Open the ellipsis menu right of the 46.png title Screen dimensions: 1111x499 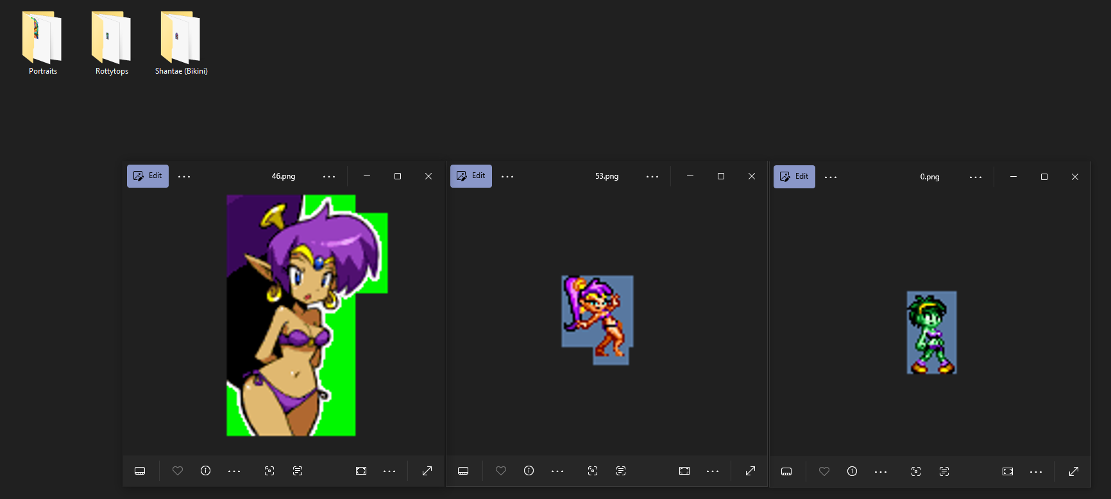pyautogui.click(x=329, y=176)
